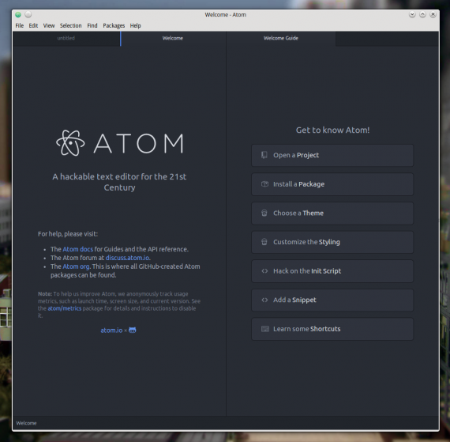Click the package icon beside Install a Package
Viewport: 450px width, 442px height.
coord(264,184)
